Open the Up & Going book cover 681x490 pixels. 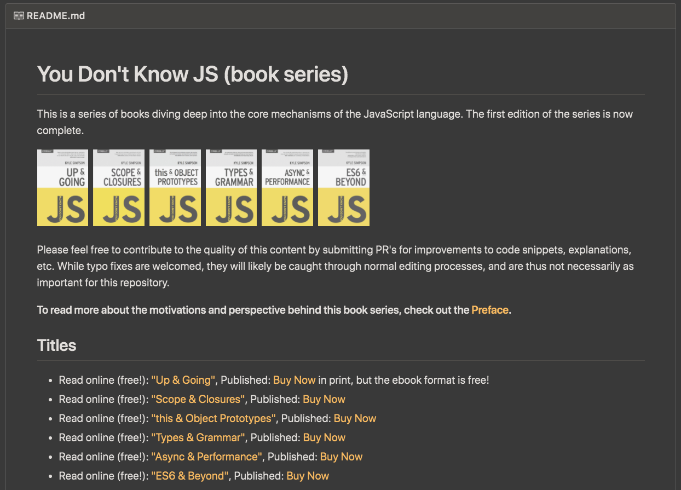(62, 188)
